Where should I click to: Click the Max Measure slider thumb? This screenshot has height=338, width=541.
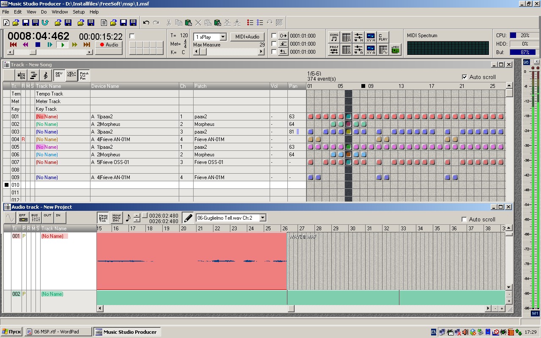pyautogui.click(x=204, y=52)
